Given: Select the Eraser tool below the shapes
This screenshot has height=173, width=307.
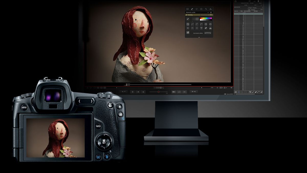Looking at the screenshot, I should pyautogui.click(x=206, y=28).
